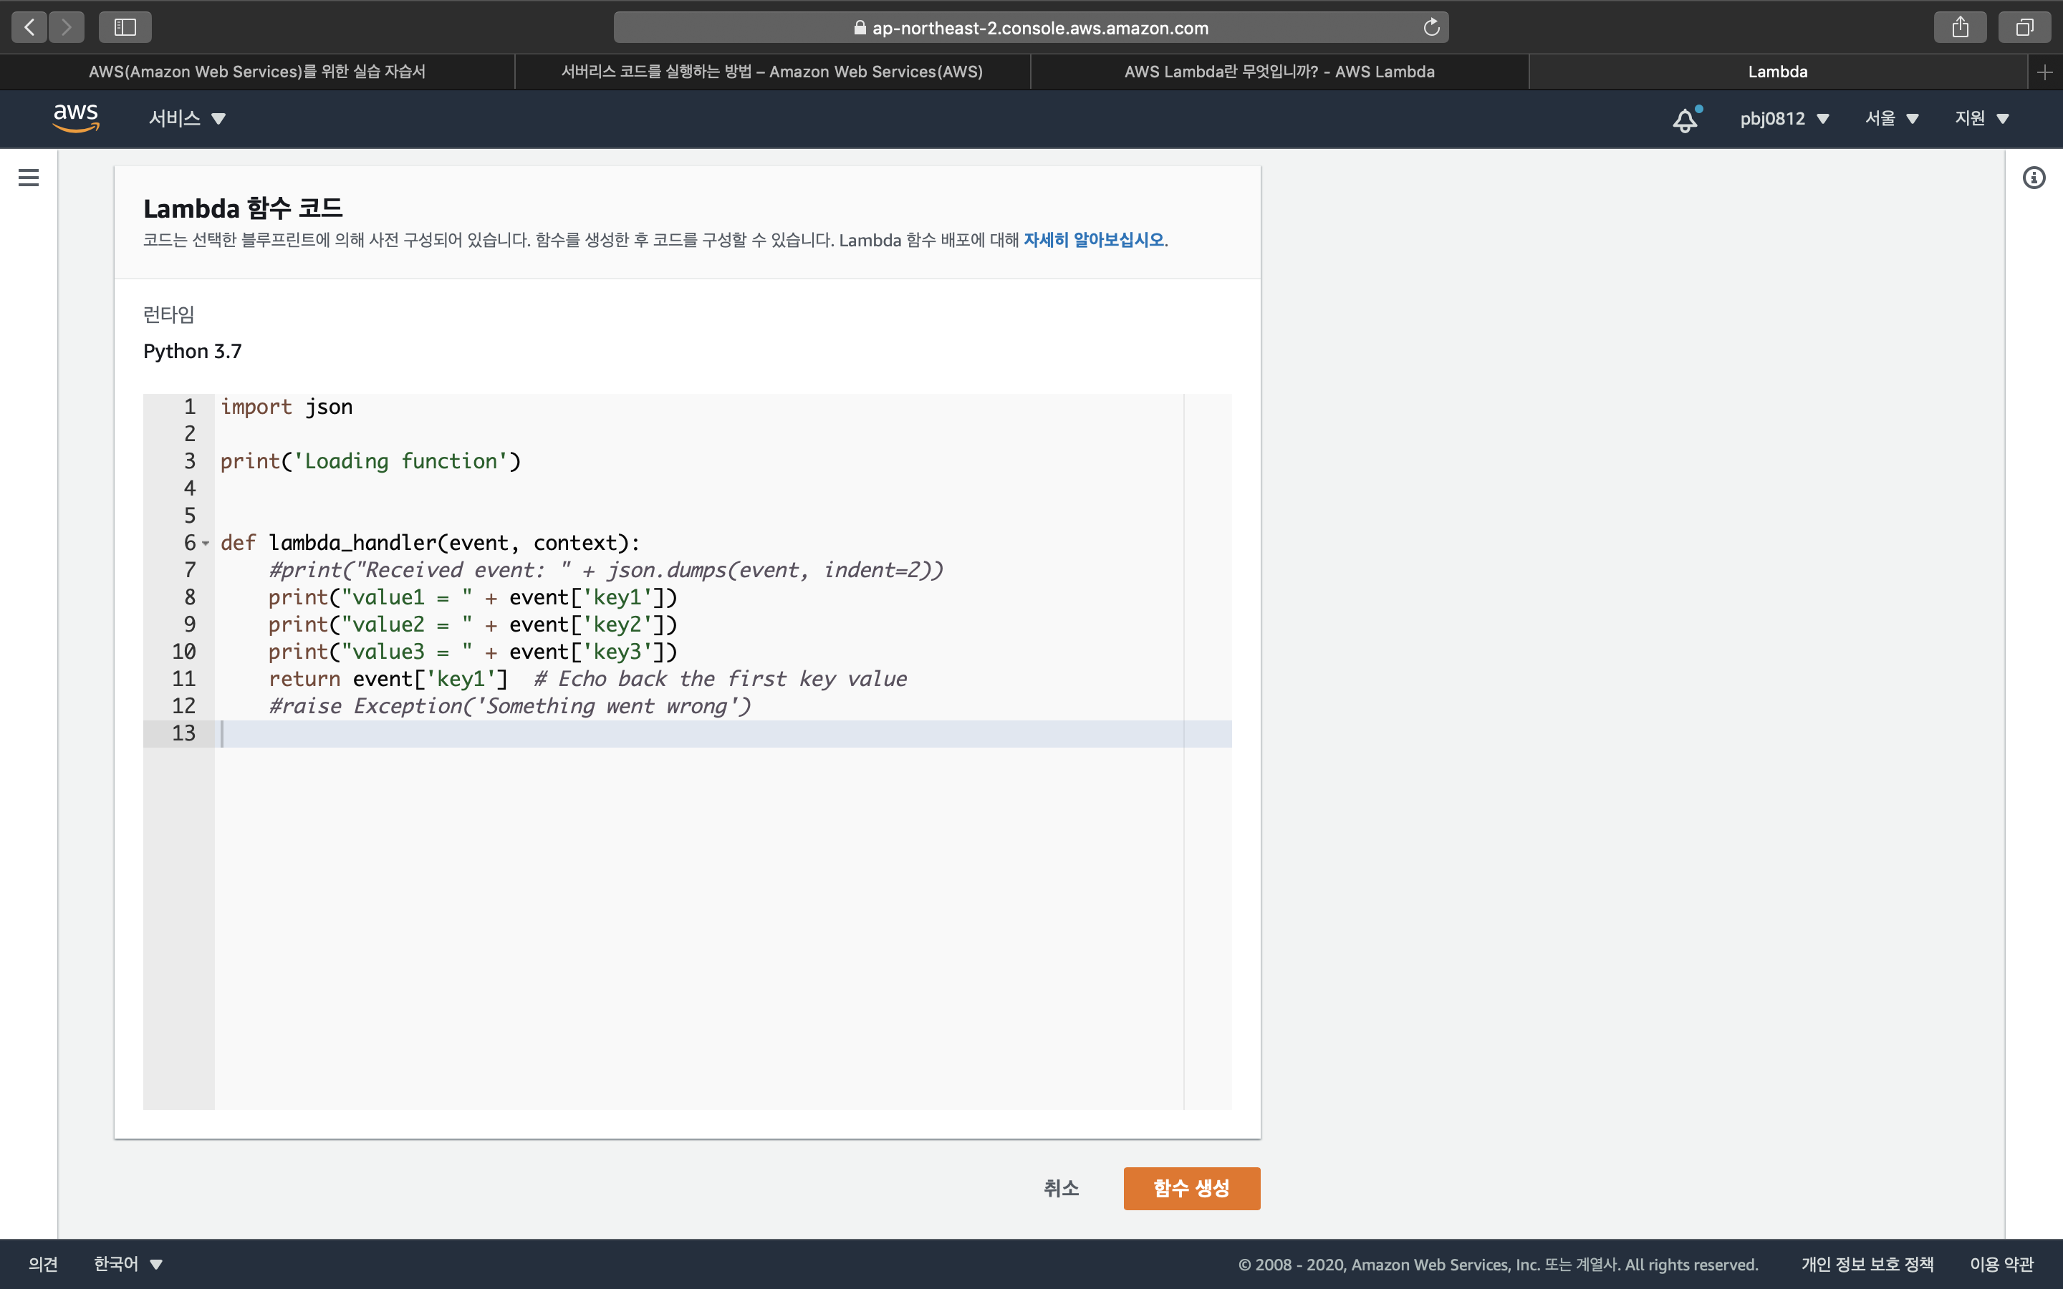Collapse the lambda_handler code fold arrow
The width and height of the screenshot is (2063, 1289).
pos(206,543)
